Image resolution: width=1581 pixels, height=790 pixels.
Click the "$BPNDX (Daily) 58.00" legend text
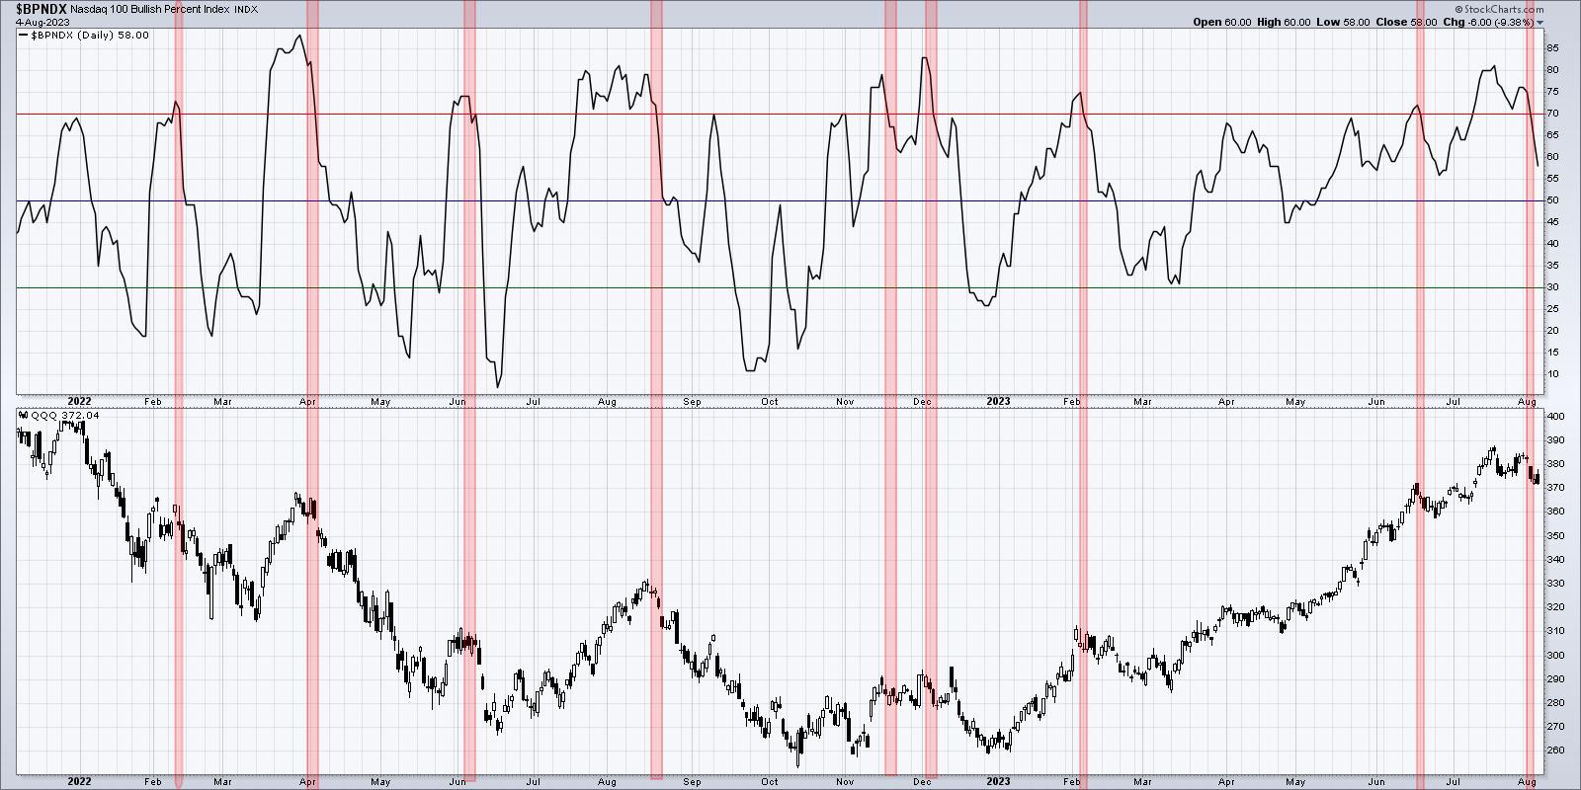[90, 36]
